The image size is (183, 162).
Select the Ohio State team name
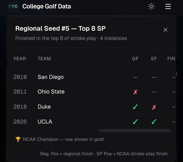click(51, 92)
